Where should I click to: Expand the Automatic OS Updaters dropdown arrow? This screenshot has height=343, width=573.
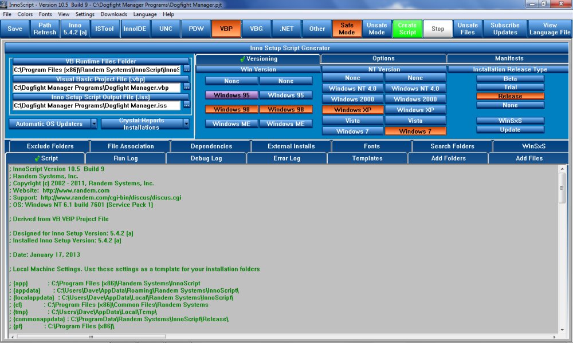click(x=94, y=124)
